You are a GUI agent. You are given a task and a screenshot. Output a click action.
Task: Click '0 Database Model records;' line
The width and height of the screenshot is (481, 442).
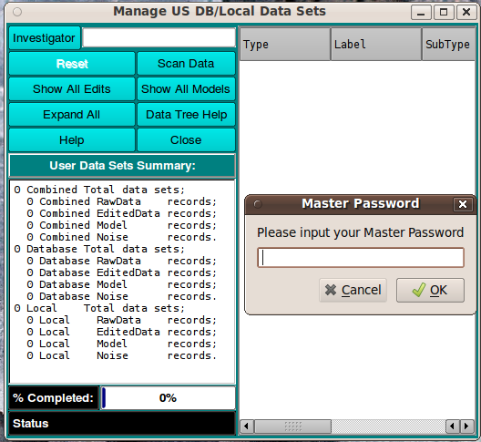pyautogui.click(x=121, y=284)
